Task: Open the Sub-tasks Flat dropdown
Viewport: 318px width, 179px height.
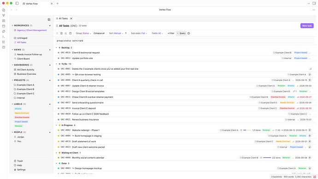Action: 139,33
